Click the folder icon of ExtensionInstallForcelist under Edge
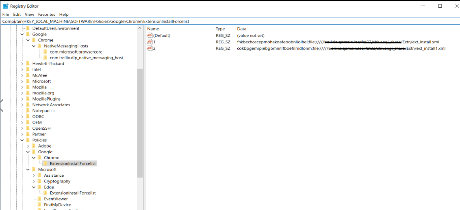The height and width of the screenshot is (210, 460). (46, 193)
